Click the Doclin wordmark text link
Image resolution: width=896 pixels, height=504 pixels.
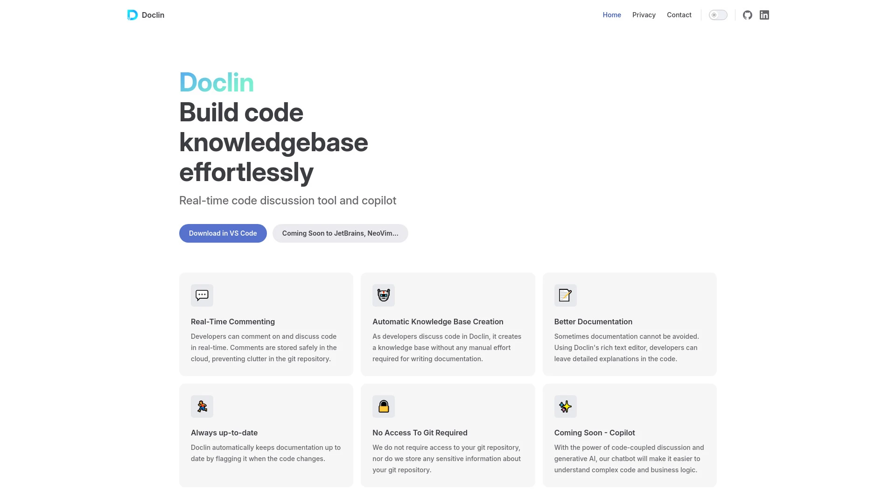[x=153, y=15]
